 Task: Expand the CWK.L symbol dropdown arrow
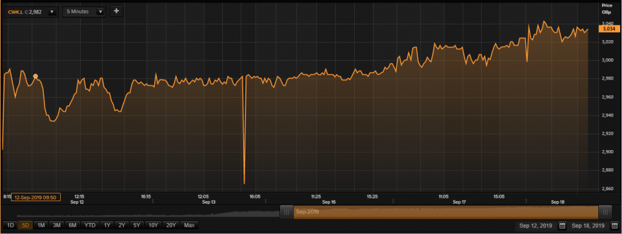pyautogui.click(x=52, y=12)
